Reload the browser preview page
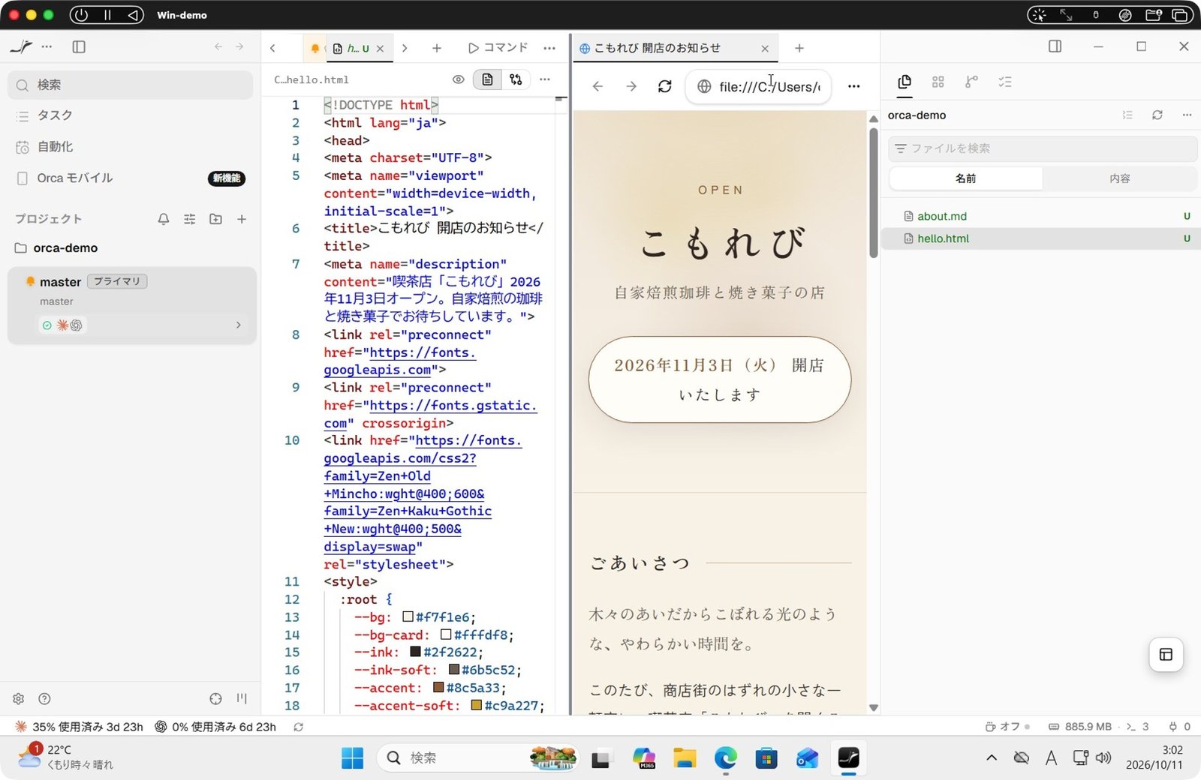The height and width of the screenshot is (780, 1201). click(x=664, y=86)
